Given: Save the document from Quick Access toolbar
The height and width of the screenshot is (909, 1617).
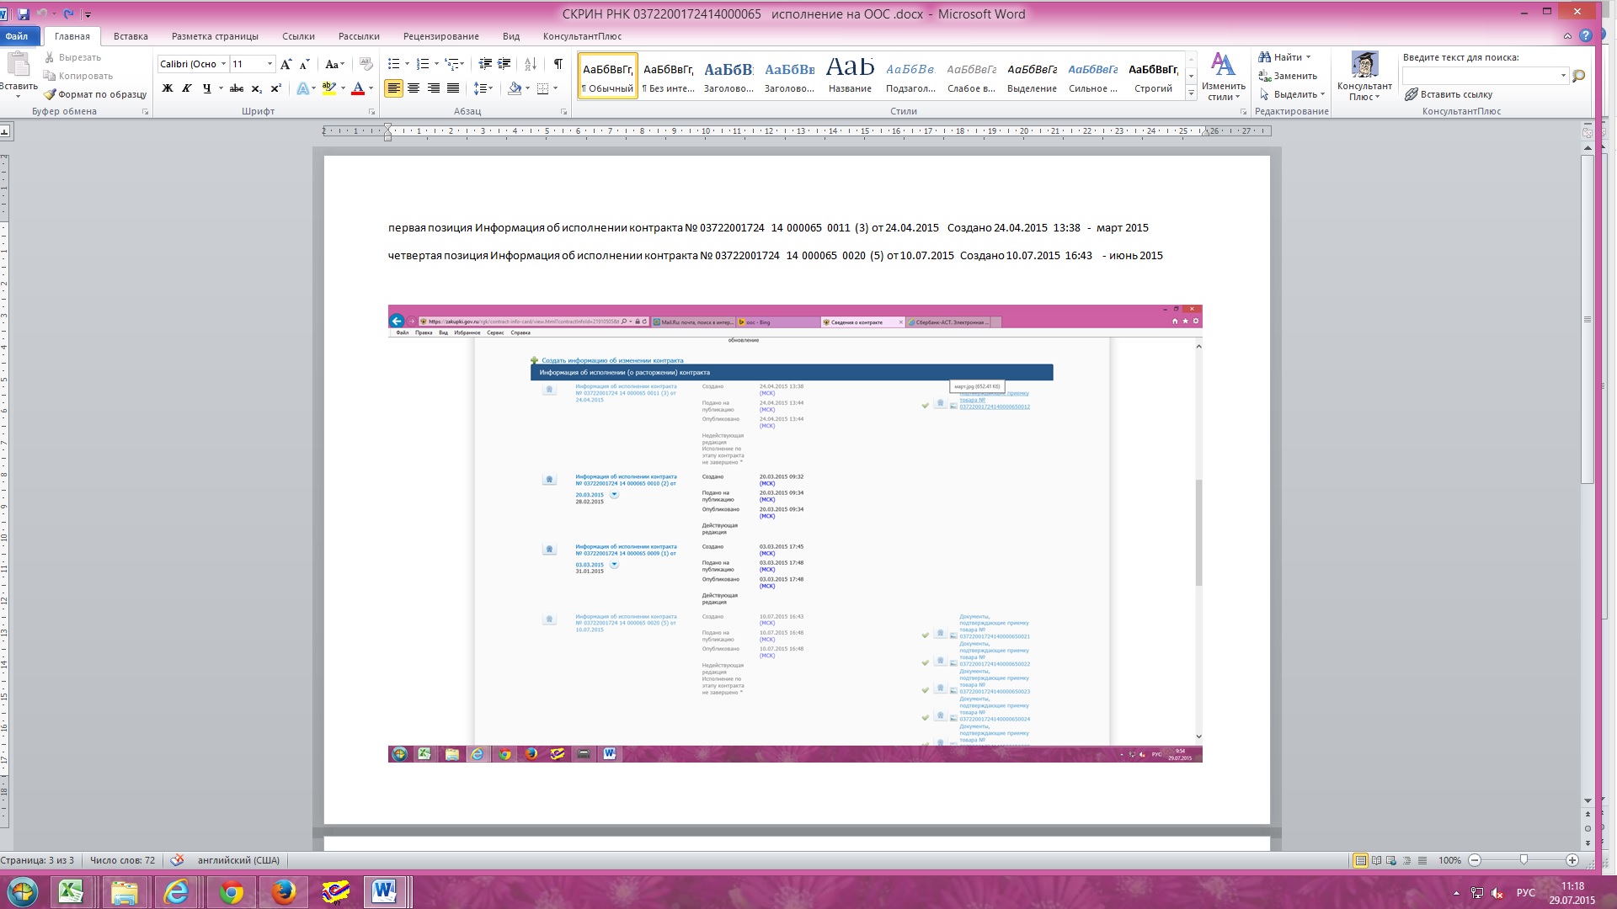Looking at the screenshot, I should (x=23, y=13).
